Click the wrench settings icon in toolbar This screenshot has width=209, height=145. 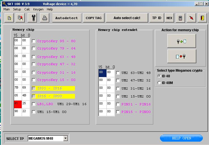click(x=34, y=18)
